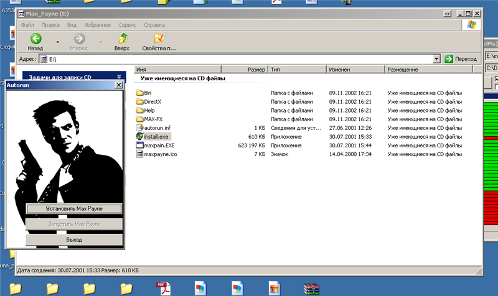Click the 623 197 КБ size value

coord(251,146)
